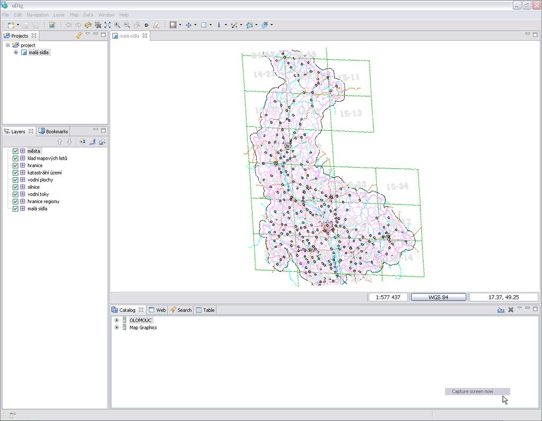Uncheck the vodní plochy layer checkbox
The image size is (542, 421).
15,180
